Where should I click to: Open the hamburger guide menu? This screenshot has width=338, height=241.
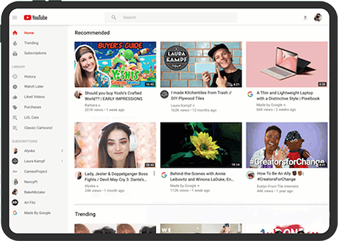tap(15, 17)
